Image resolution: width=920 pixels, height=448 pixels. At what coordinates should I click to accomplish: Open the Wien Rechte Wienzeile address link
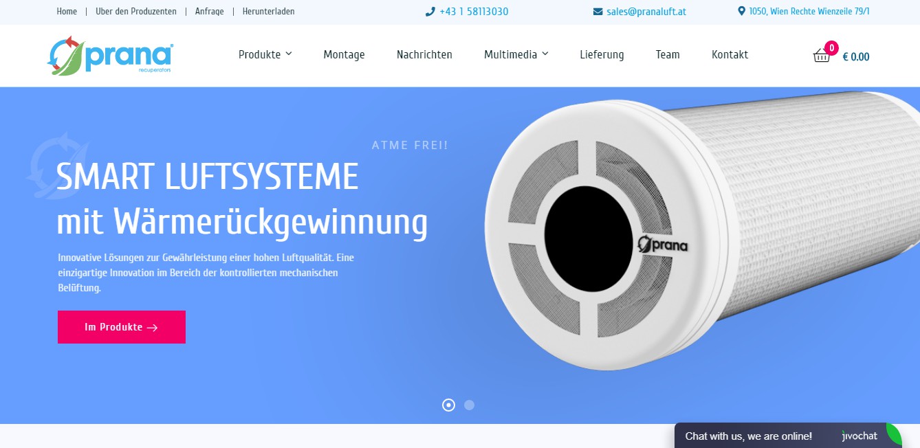(x=809, y=12)
